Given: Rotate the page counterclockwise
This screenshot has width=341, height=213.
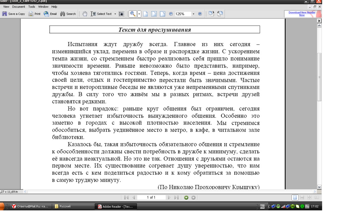Looking at the screenshot, I should (220, 14).
